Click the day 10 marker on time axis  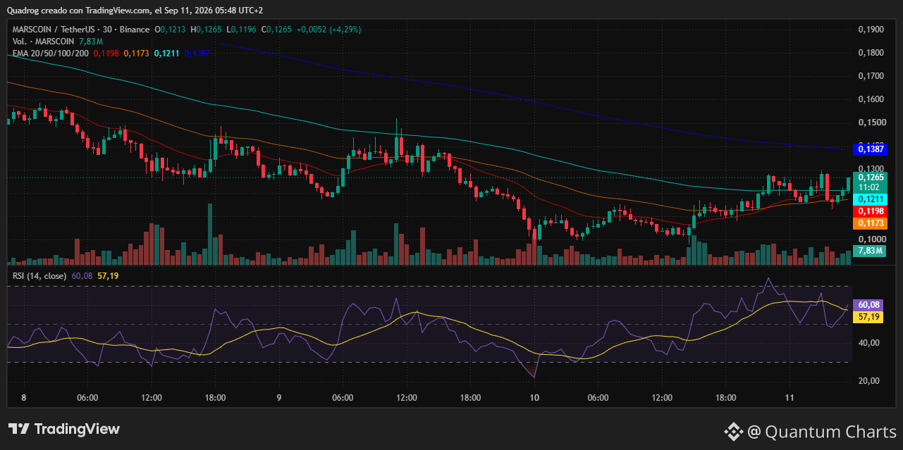point(534,398)
